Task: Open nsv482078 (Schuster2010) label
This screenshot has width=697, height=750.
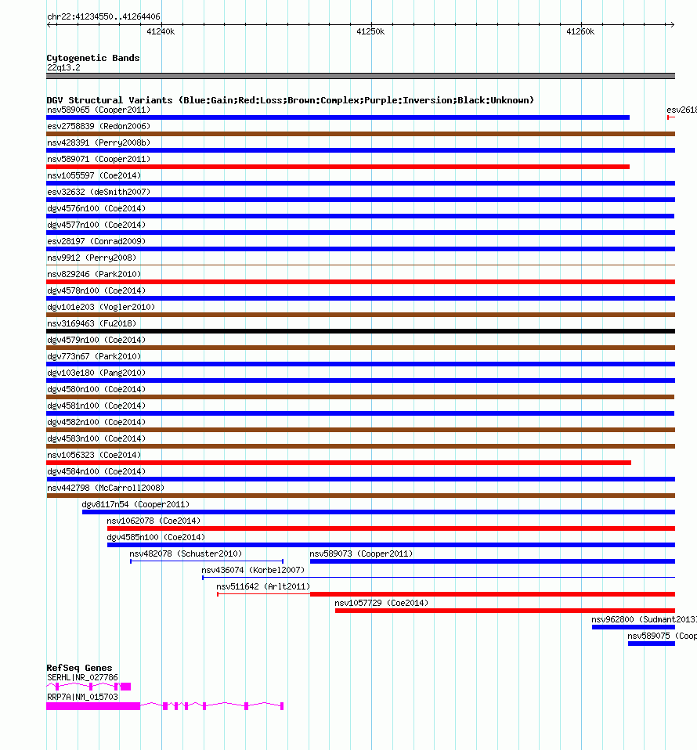Action: (x=186, y=553)
